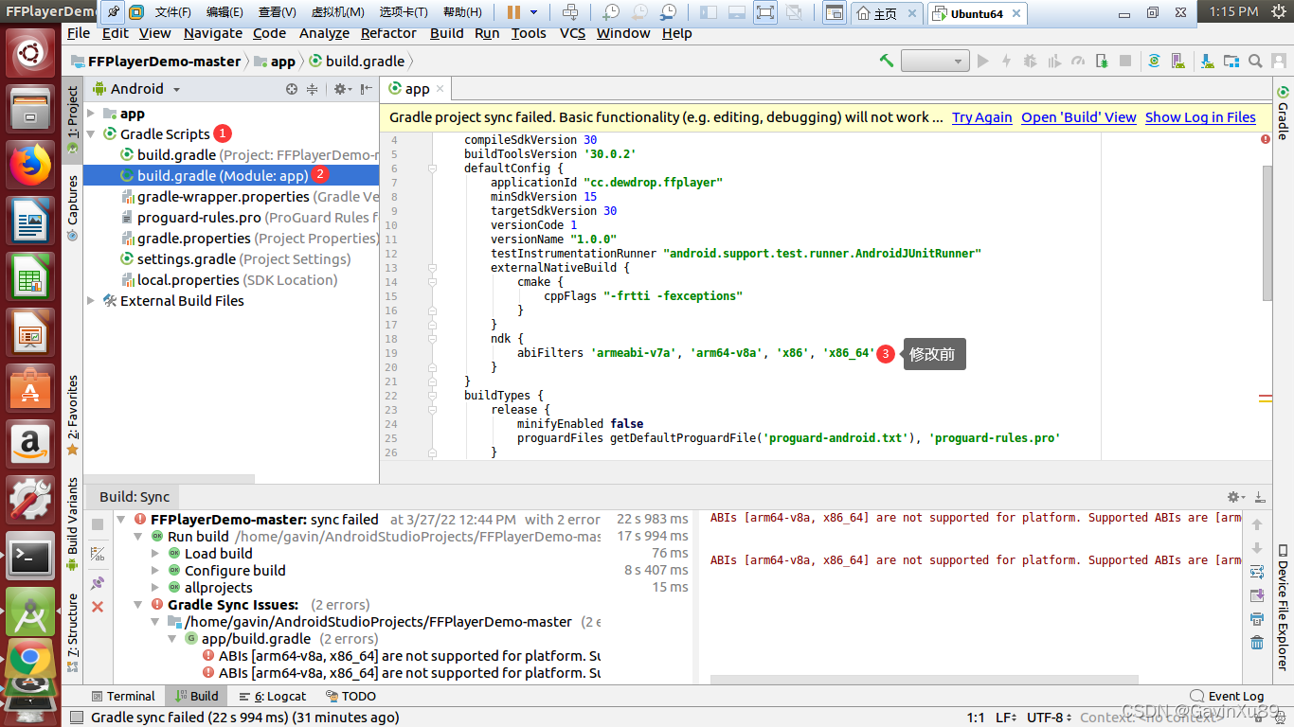The height and width of the screenshot is (727, 1294).
Task: Switch to the Ubuntu64 VMware tab
Action: (976, 13)
